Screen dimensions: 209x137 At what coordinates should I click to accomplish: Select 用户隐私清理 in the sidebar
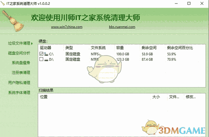point(19,83)
